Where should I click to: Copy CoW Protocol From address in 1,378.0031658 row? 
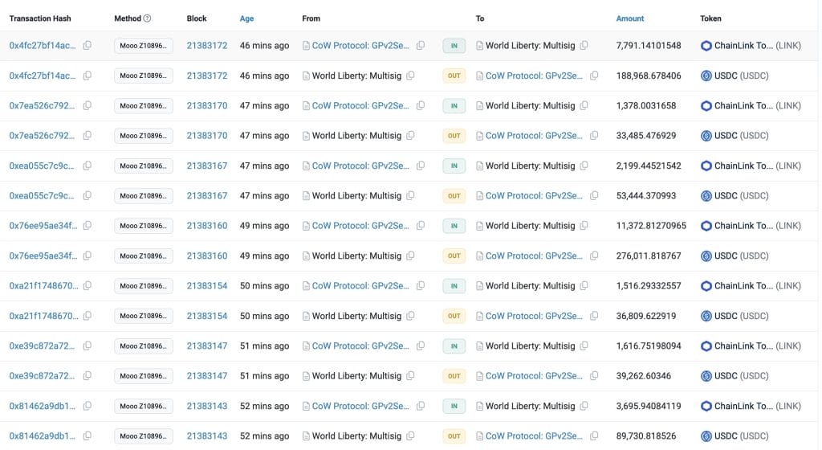click(x=421, y=106)
